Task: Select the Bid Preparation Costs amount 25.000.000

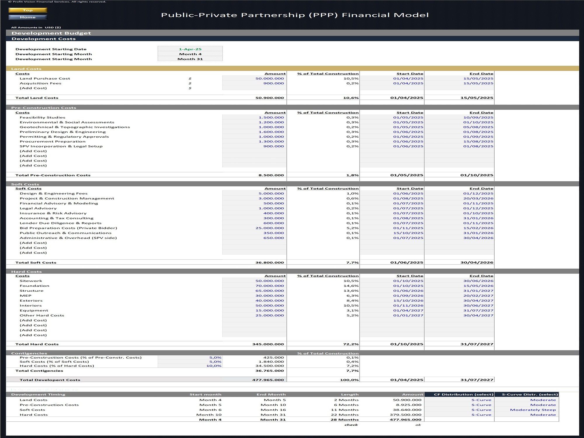Action: pos(254,228)
